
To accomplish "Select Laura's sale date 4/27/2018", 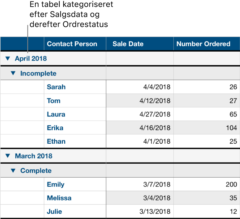I will pos(155,114).
